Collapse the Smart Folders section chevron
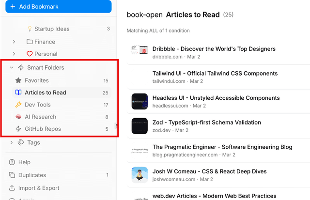The image size is (310, 200). point(12,68)
